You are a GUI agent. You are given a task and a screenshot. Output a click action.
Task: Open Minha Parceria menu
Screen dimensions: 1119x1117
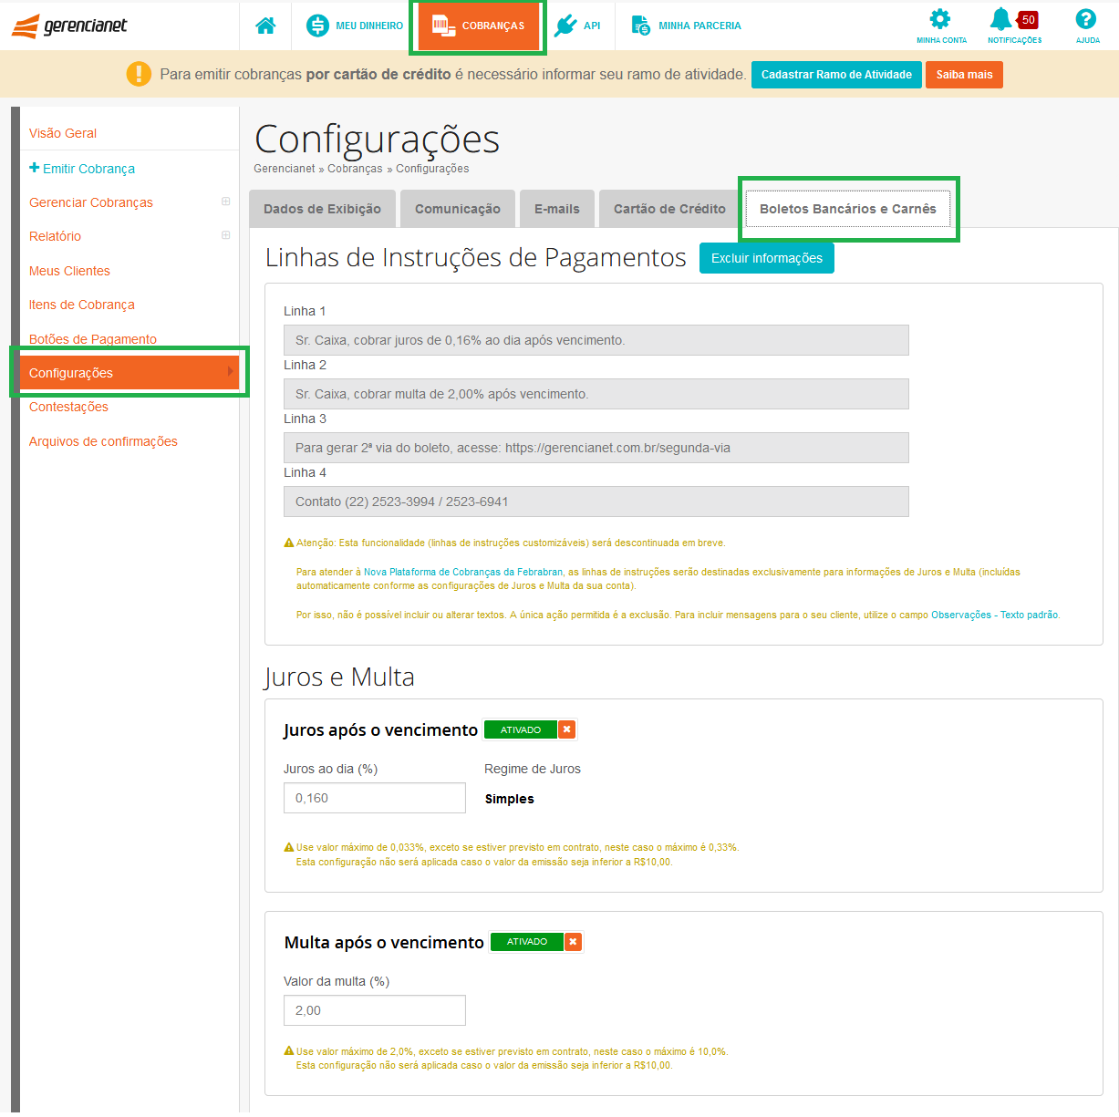click(x=686, y=26)
